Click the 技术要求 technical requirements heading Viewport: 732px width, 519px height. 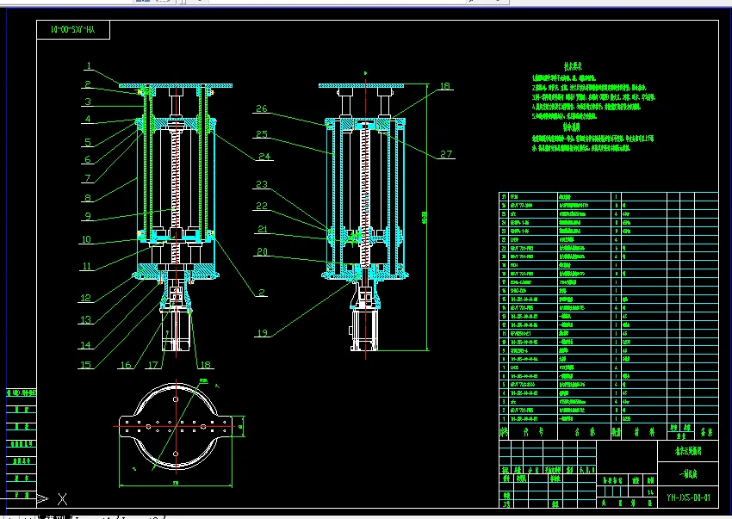coord(573,66)
